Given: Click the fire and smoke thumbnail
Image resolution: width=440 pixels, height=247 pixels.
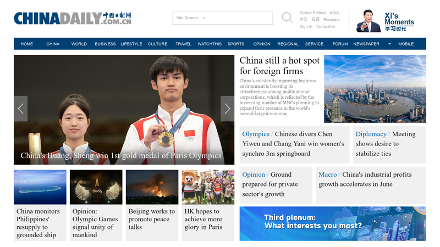Looking at the screenshot, I should click(x=152, y=187).
